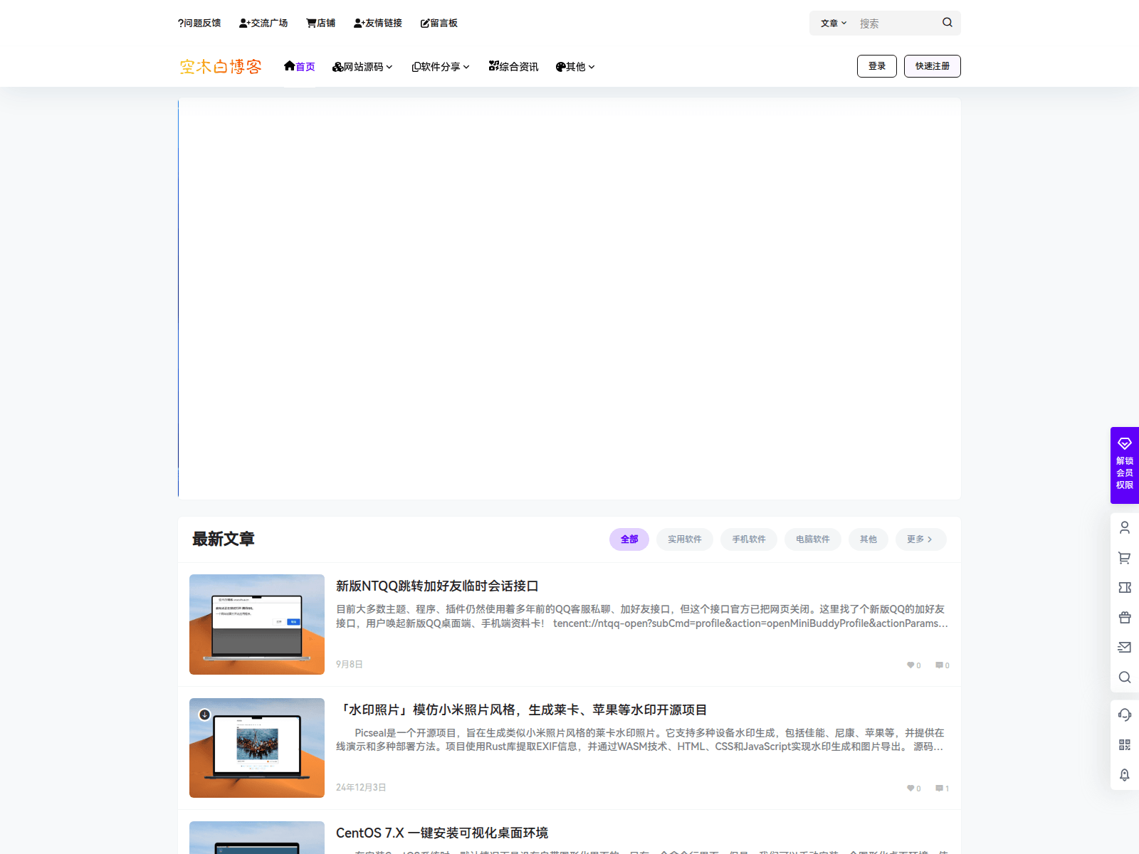The width and height of the screenshot is (1139, 854).
Task: Click the coupon ticket sidebar icon
Action: (1125, 588)
